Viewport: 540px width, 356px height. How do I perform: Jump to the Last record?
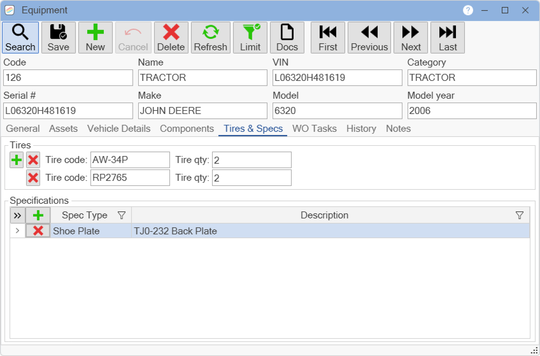[x=448, y=38]
